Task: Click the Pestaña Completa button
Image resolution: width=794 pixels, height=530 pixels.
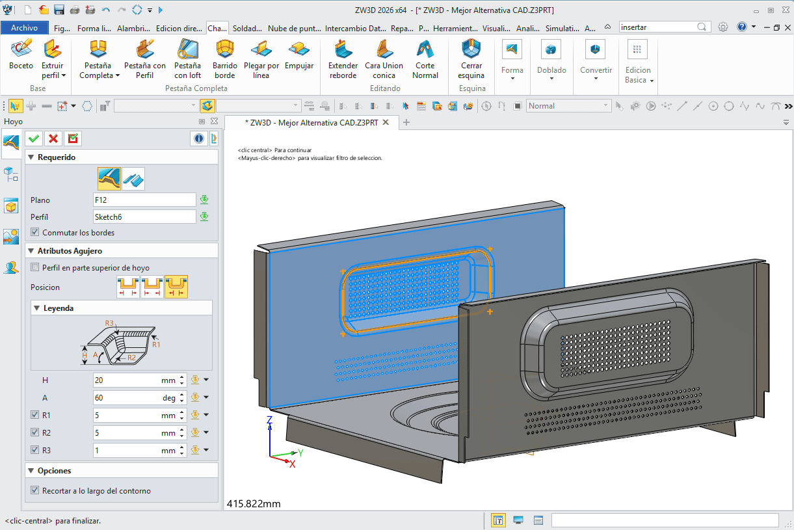Action: [x=99, y=59]
